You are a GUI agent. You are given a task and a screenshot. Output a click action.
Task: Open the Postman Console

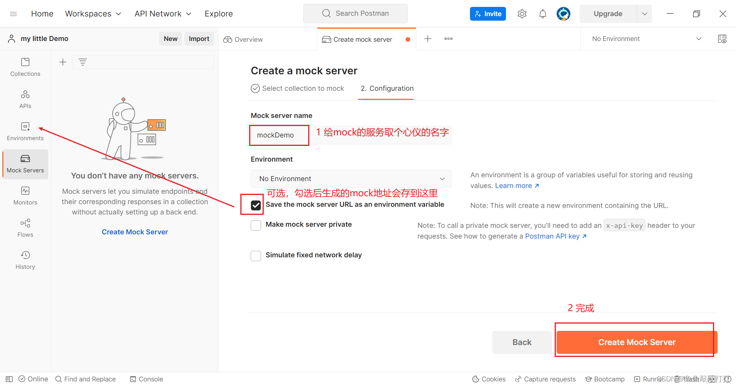[x=146, y=379]
